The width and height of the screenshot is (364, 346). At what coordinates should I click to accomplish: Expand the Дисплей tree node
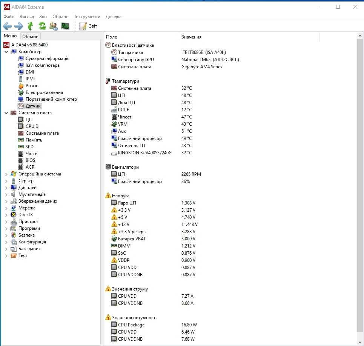(6, 188)
